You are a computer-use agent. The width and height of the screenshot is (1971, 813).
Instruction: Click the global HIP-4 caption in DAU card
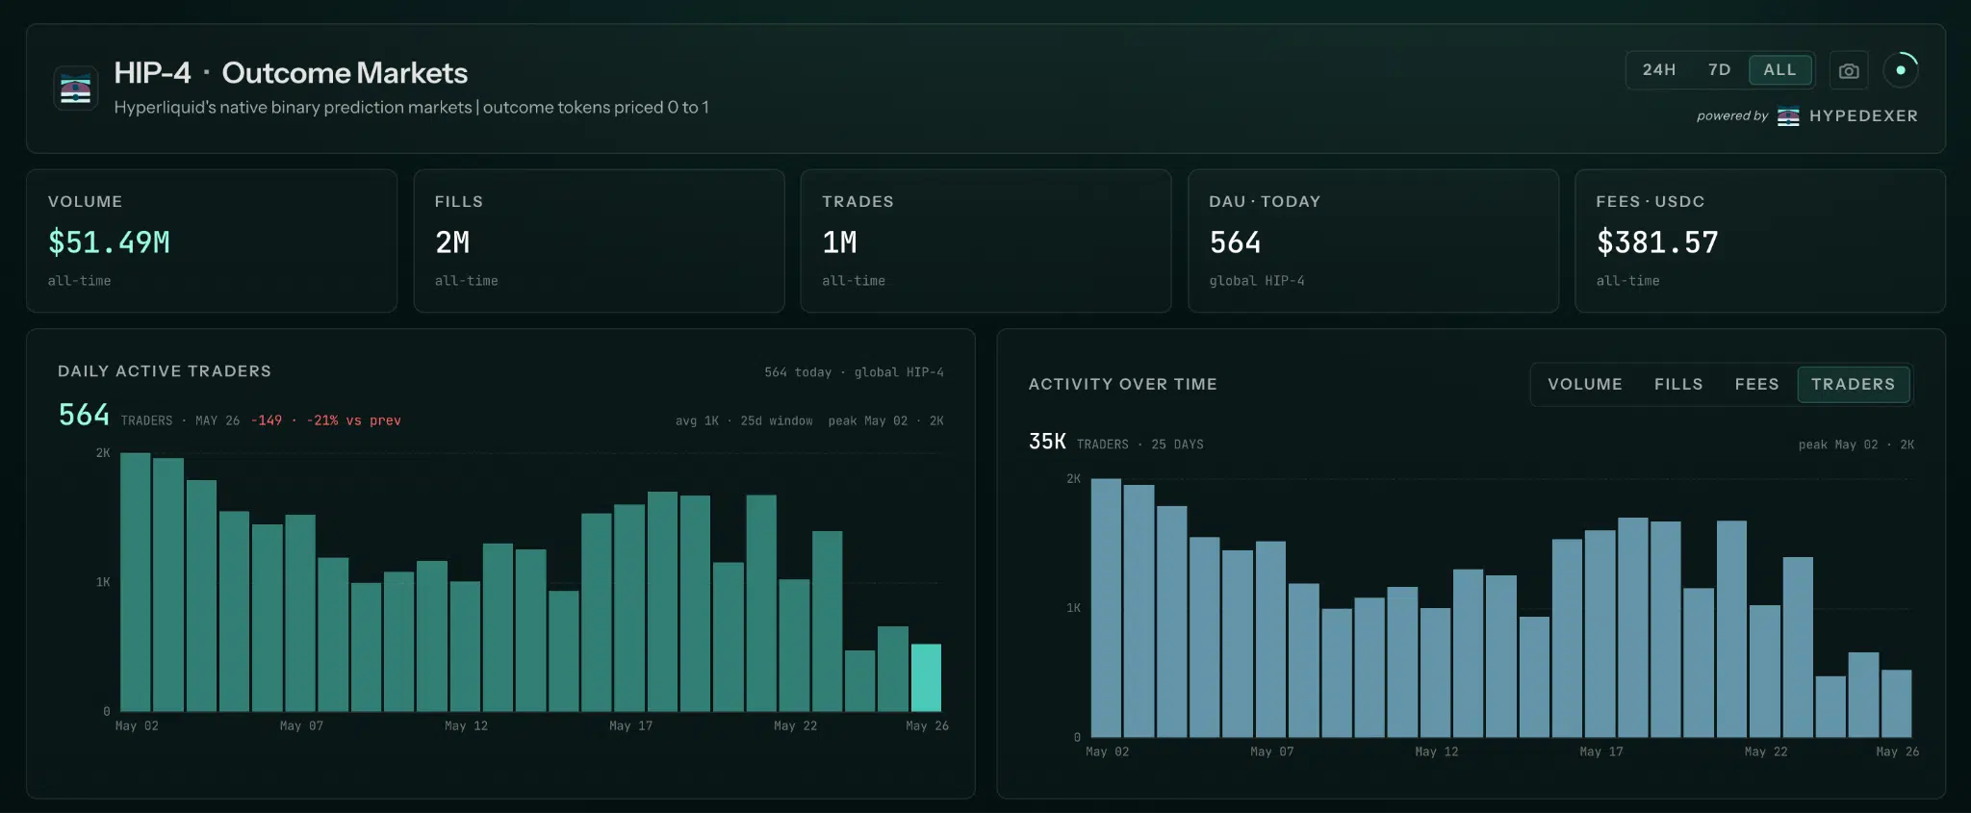1257,281
